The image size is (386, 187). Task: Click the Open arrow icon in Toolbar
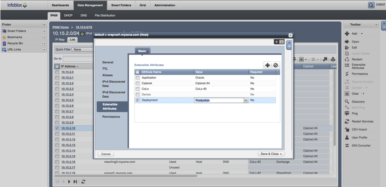(x=347, y=42)
